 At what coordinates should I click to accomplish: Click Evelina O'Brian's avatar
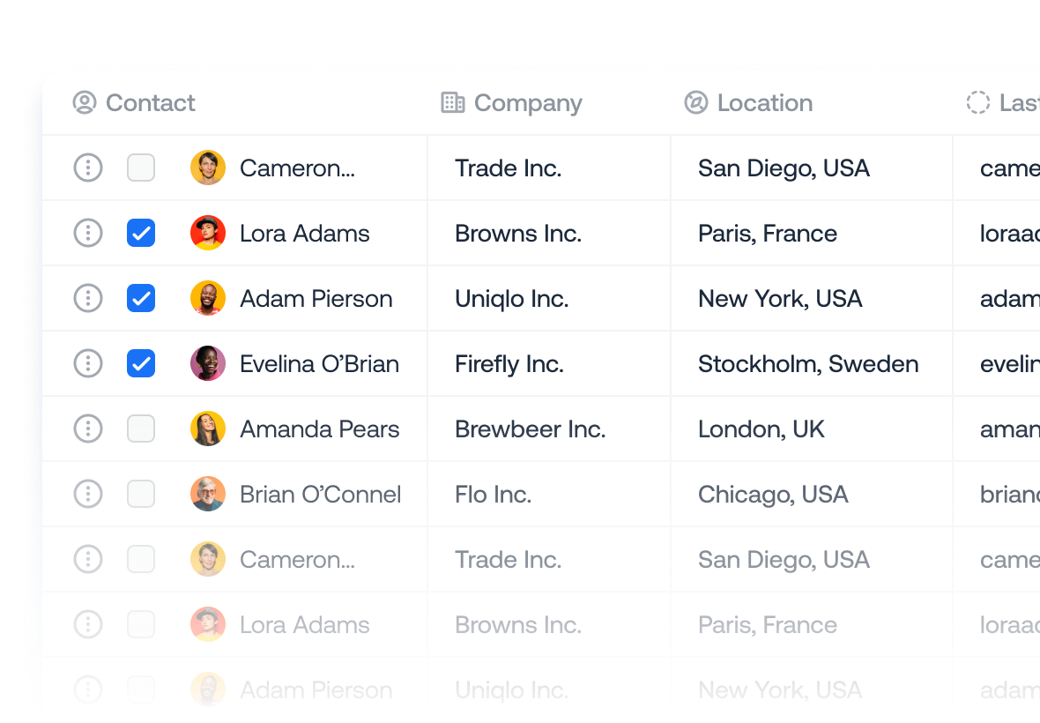[208, 363]
